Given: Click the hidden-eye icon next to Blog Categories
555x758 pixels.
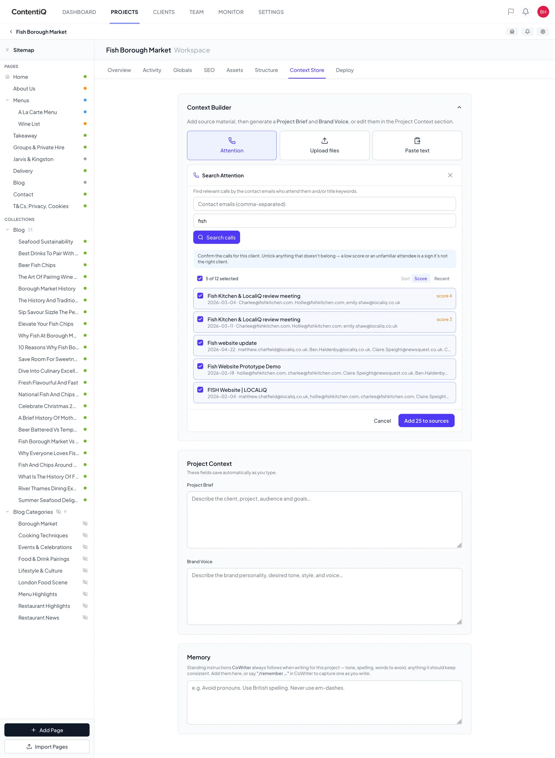Looking at the screenshot, I should pyautogui.click(x=59, y=512).
